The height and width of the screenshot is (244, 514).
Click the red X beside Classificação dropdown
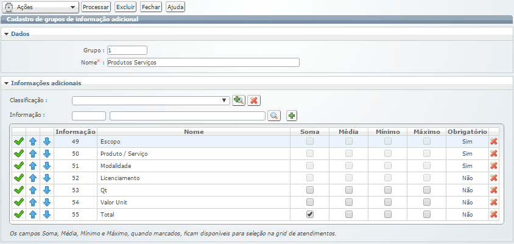pyautogui.click(x=254, y=100)
